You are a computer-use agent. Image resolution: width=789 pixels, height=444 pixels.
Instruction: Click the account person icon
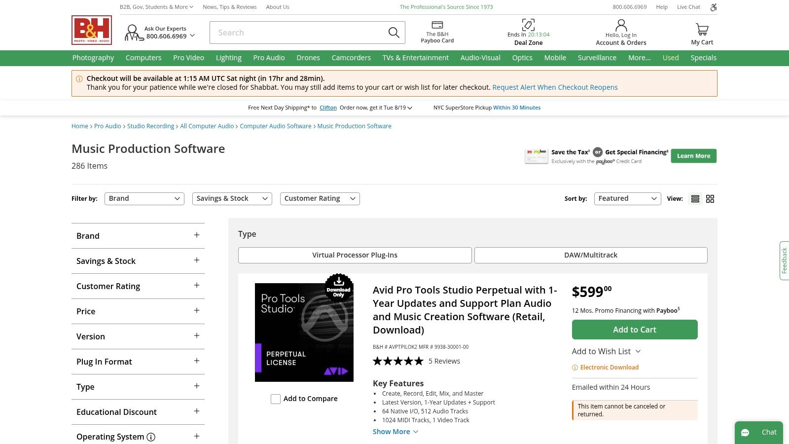click(621, 25)
